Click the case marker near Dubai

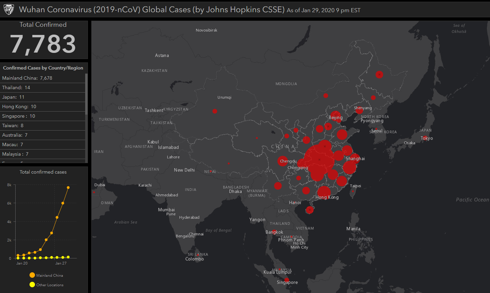(94, 192)
